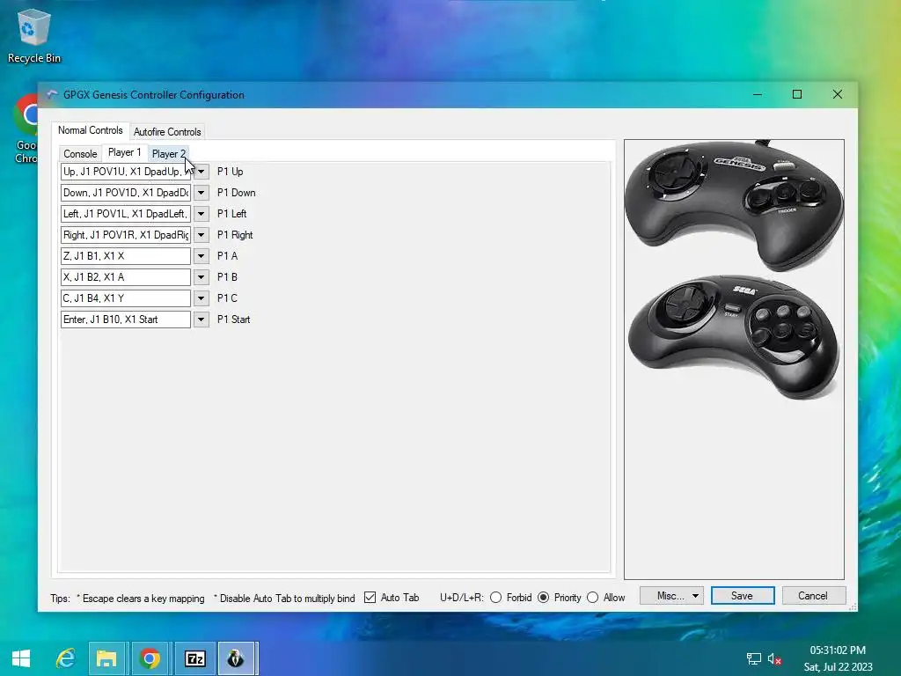Open Chrome from the taskbar
The width and height of the screenshot is (901, 676).
click(x=150, y=658)
